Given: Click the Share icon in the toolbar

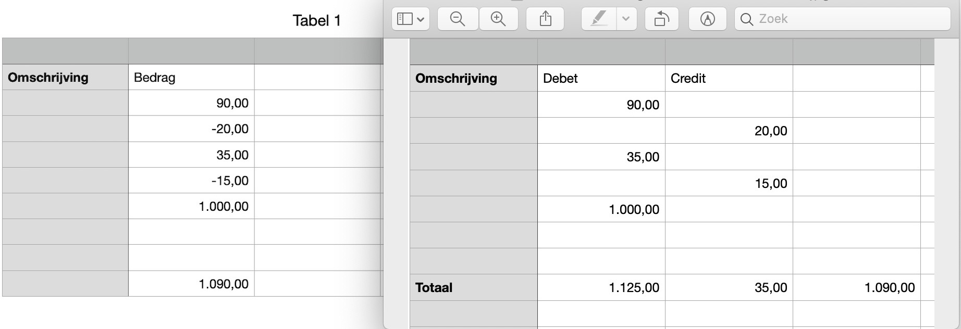Looking at the screenshot, I should coord(545,19).
